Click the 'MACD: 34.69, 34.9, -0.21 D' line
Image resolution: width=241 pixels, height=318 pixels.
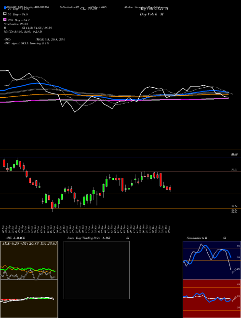tap(23, 32)
